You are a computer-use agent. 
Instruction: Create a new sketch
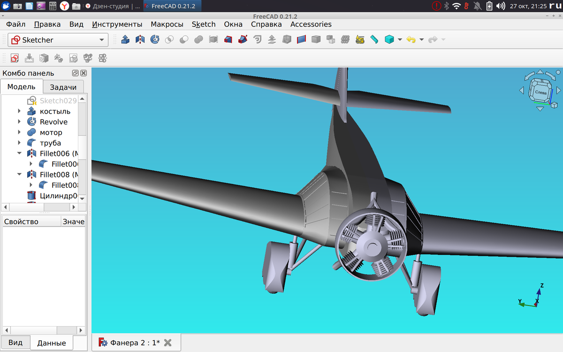[14, 58]
